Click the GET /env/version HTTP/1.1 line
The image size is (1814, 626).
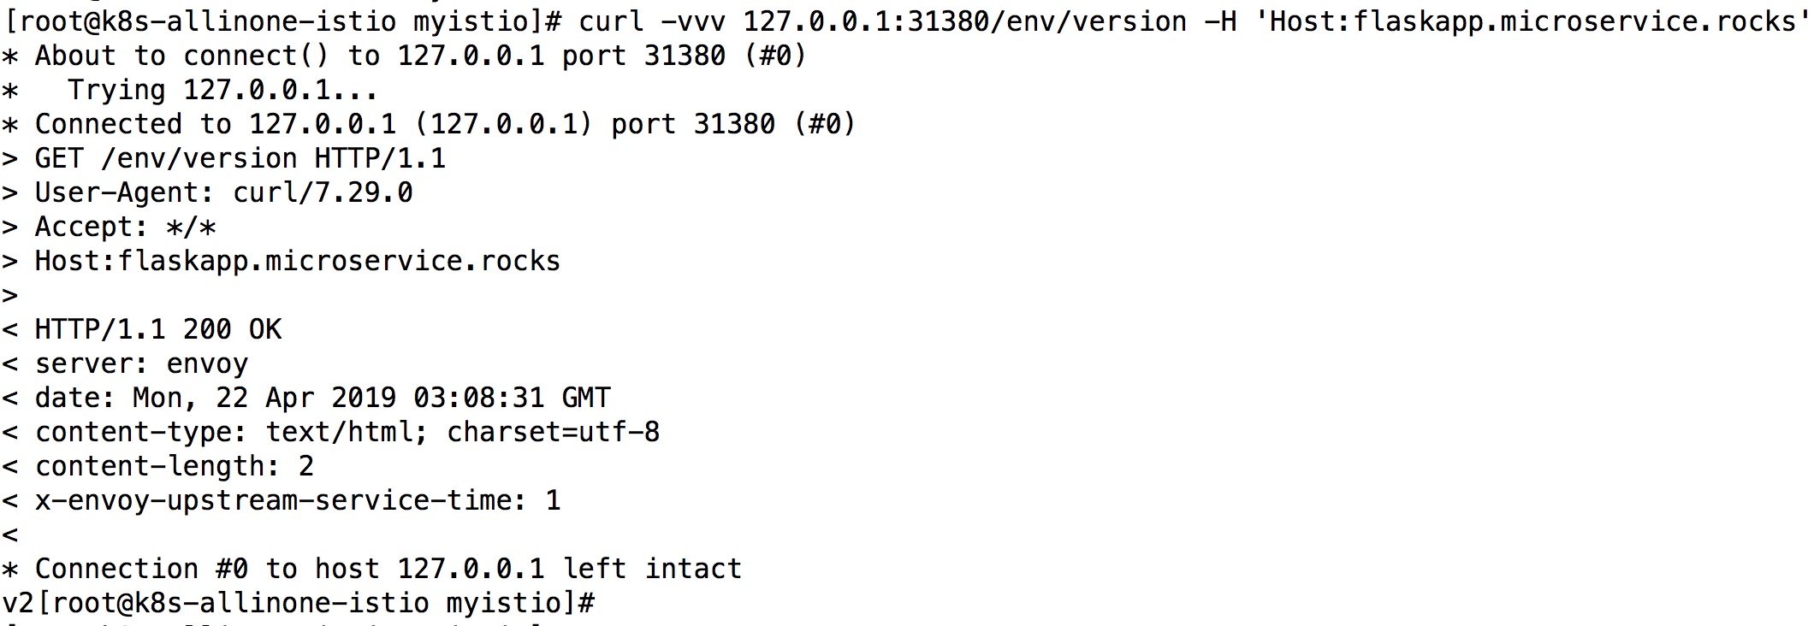click(224, 158)
